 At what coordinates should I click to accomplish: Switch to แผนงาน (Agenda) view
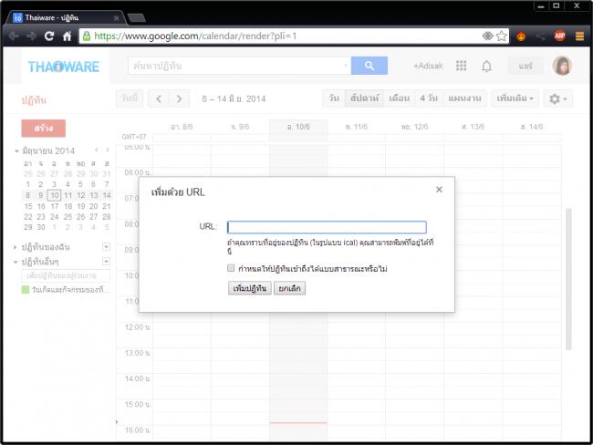[464, 98]
